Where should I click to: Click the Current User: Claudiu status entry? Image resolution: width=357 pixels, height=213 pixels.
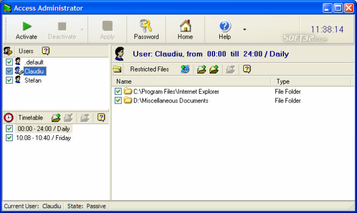point(33,206)
